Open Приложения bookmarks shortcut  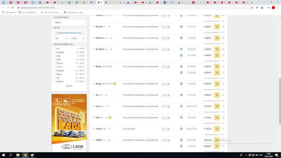9,12
